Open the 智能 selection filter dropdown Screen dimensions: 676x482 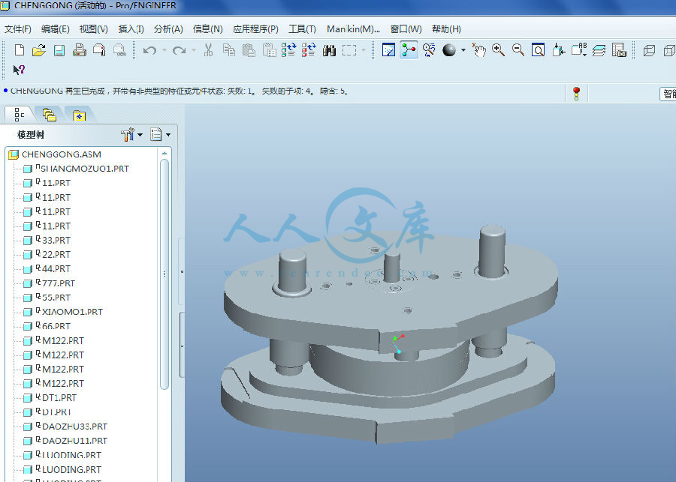668,94
